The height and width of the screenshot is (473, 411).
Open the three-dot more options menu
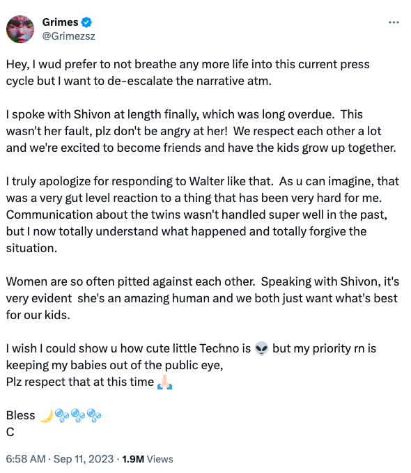pyautogui.click(x=394, y=22)
